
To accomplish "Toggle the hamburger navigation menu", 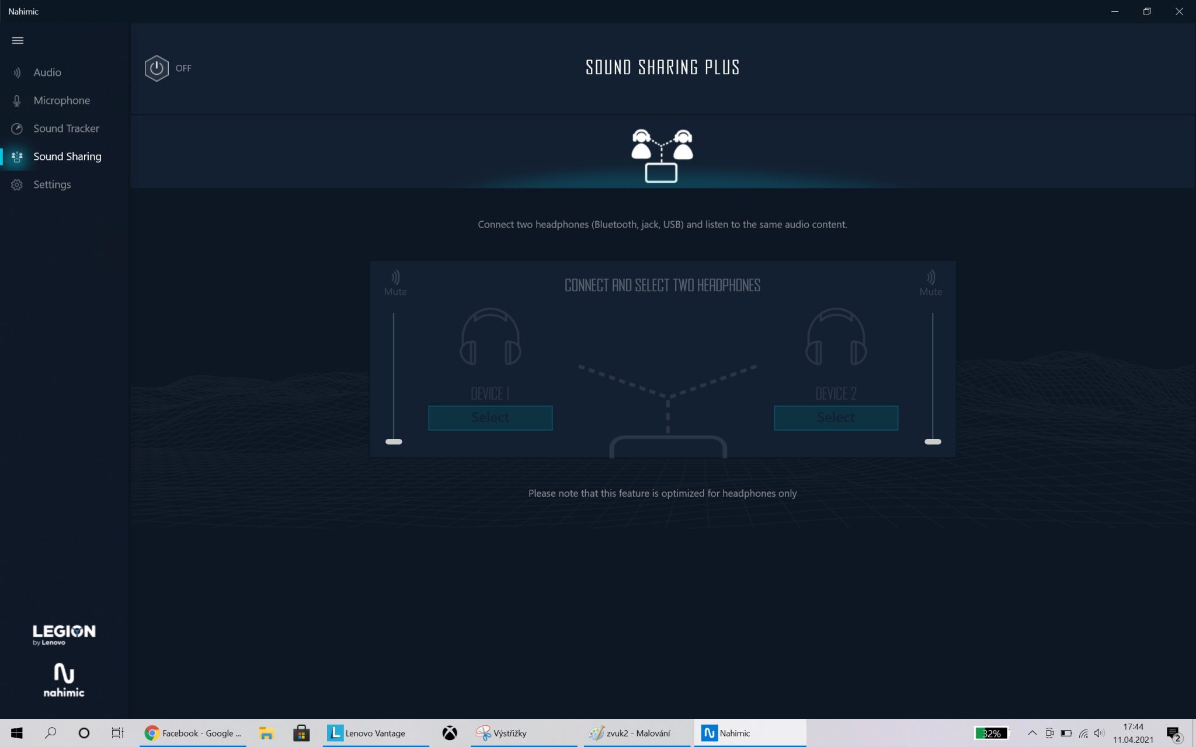I will [18, 40].
